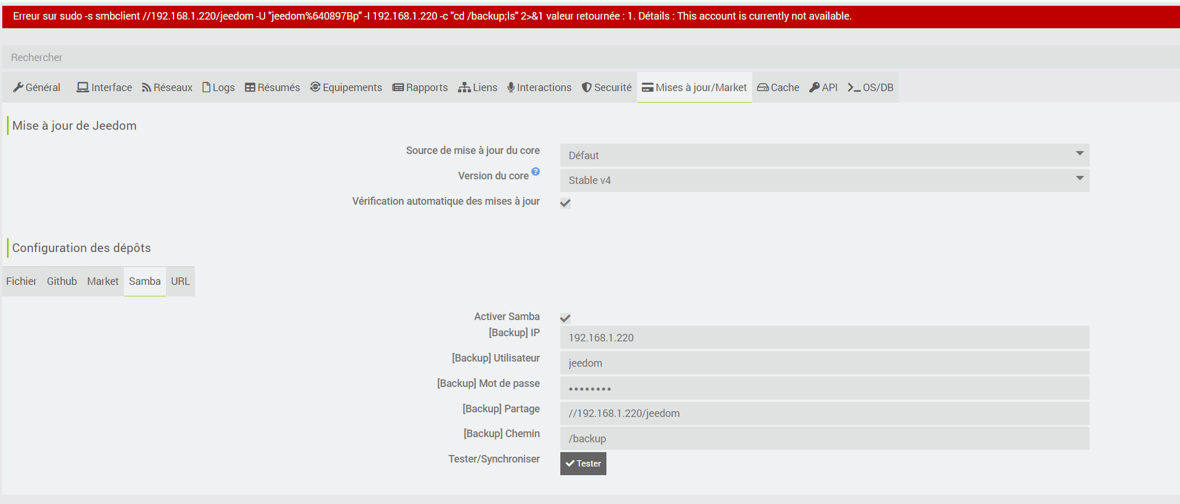This screenshot has width=1180, height=504.
Task: Select the Résumés tab
Action: pos(273,87)
